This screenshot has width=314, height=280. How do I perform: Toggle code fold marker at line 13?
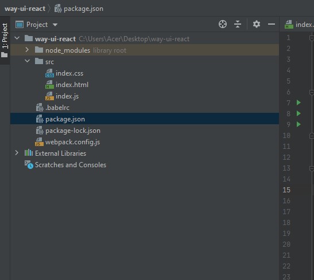tap(312, 169)
